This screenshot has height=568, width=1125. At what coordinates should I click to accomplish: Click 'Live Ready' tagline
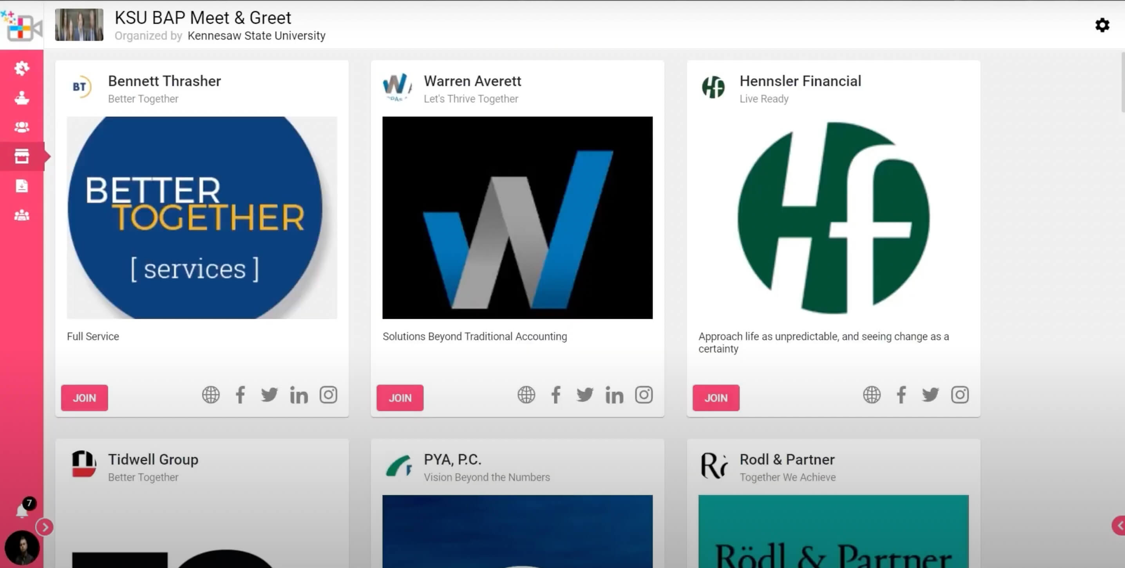click(764, 99)
